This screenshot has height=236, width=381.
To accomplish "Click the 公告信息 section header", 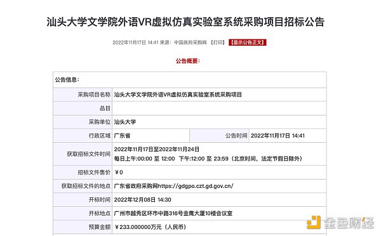I will click(x=67, y=80).
